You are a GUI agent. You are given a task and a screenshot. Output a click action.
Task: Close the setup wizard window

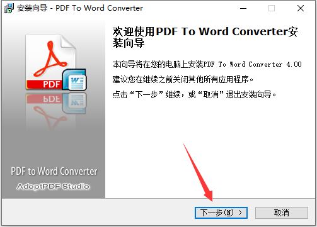tap(301, 8)
